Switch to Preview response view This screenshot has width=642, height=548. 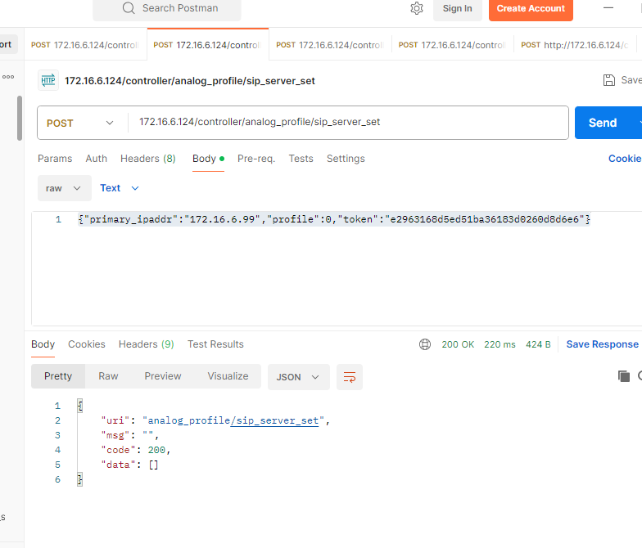[162, 376]
